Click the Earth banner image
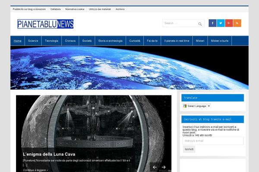Screen dimensions: 259x172 tap(129, 68)
